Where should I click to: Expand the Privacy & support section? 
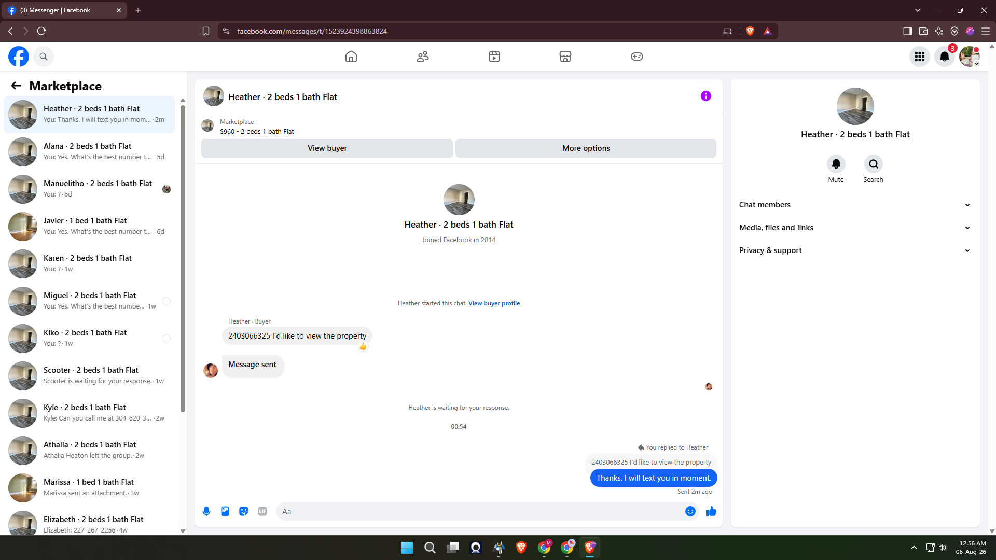tap(855, 250)
